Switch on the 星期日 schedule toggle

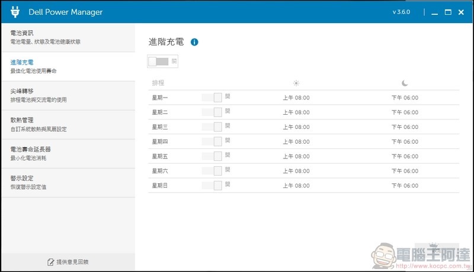pyautogui.click(x=212, y=185)
